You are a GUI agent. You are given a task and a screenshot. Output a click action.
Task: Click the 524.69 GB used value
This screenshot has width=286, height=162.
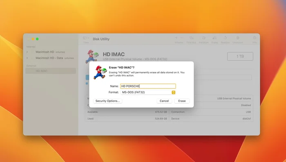tap(161, 119)
